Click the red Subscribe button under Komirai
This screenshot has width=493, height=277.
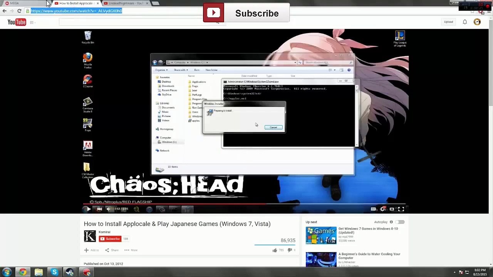pyautogui.click(x=110, y=239)
